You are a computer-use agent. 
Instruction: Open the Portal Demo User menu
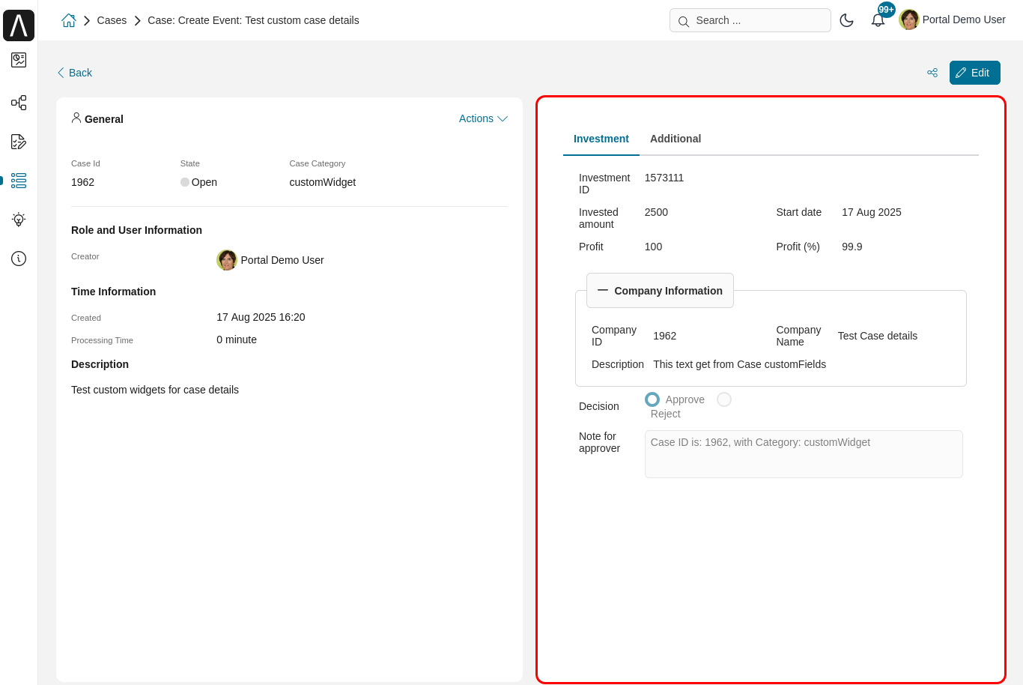pyautogui.click(x=953, y=20)
